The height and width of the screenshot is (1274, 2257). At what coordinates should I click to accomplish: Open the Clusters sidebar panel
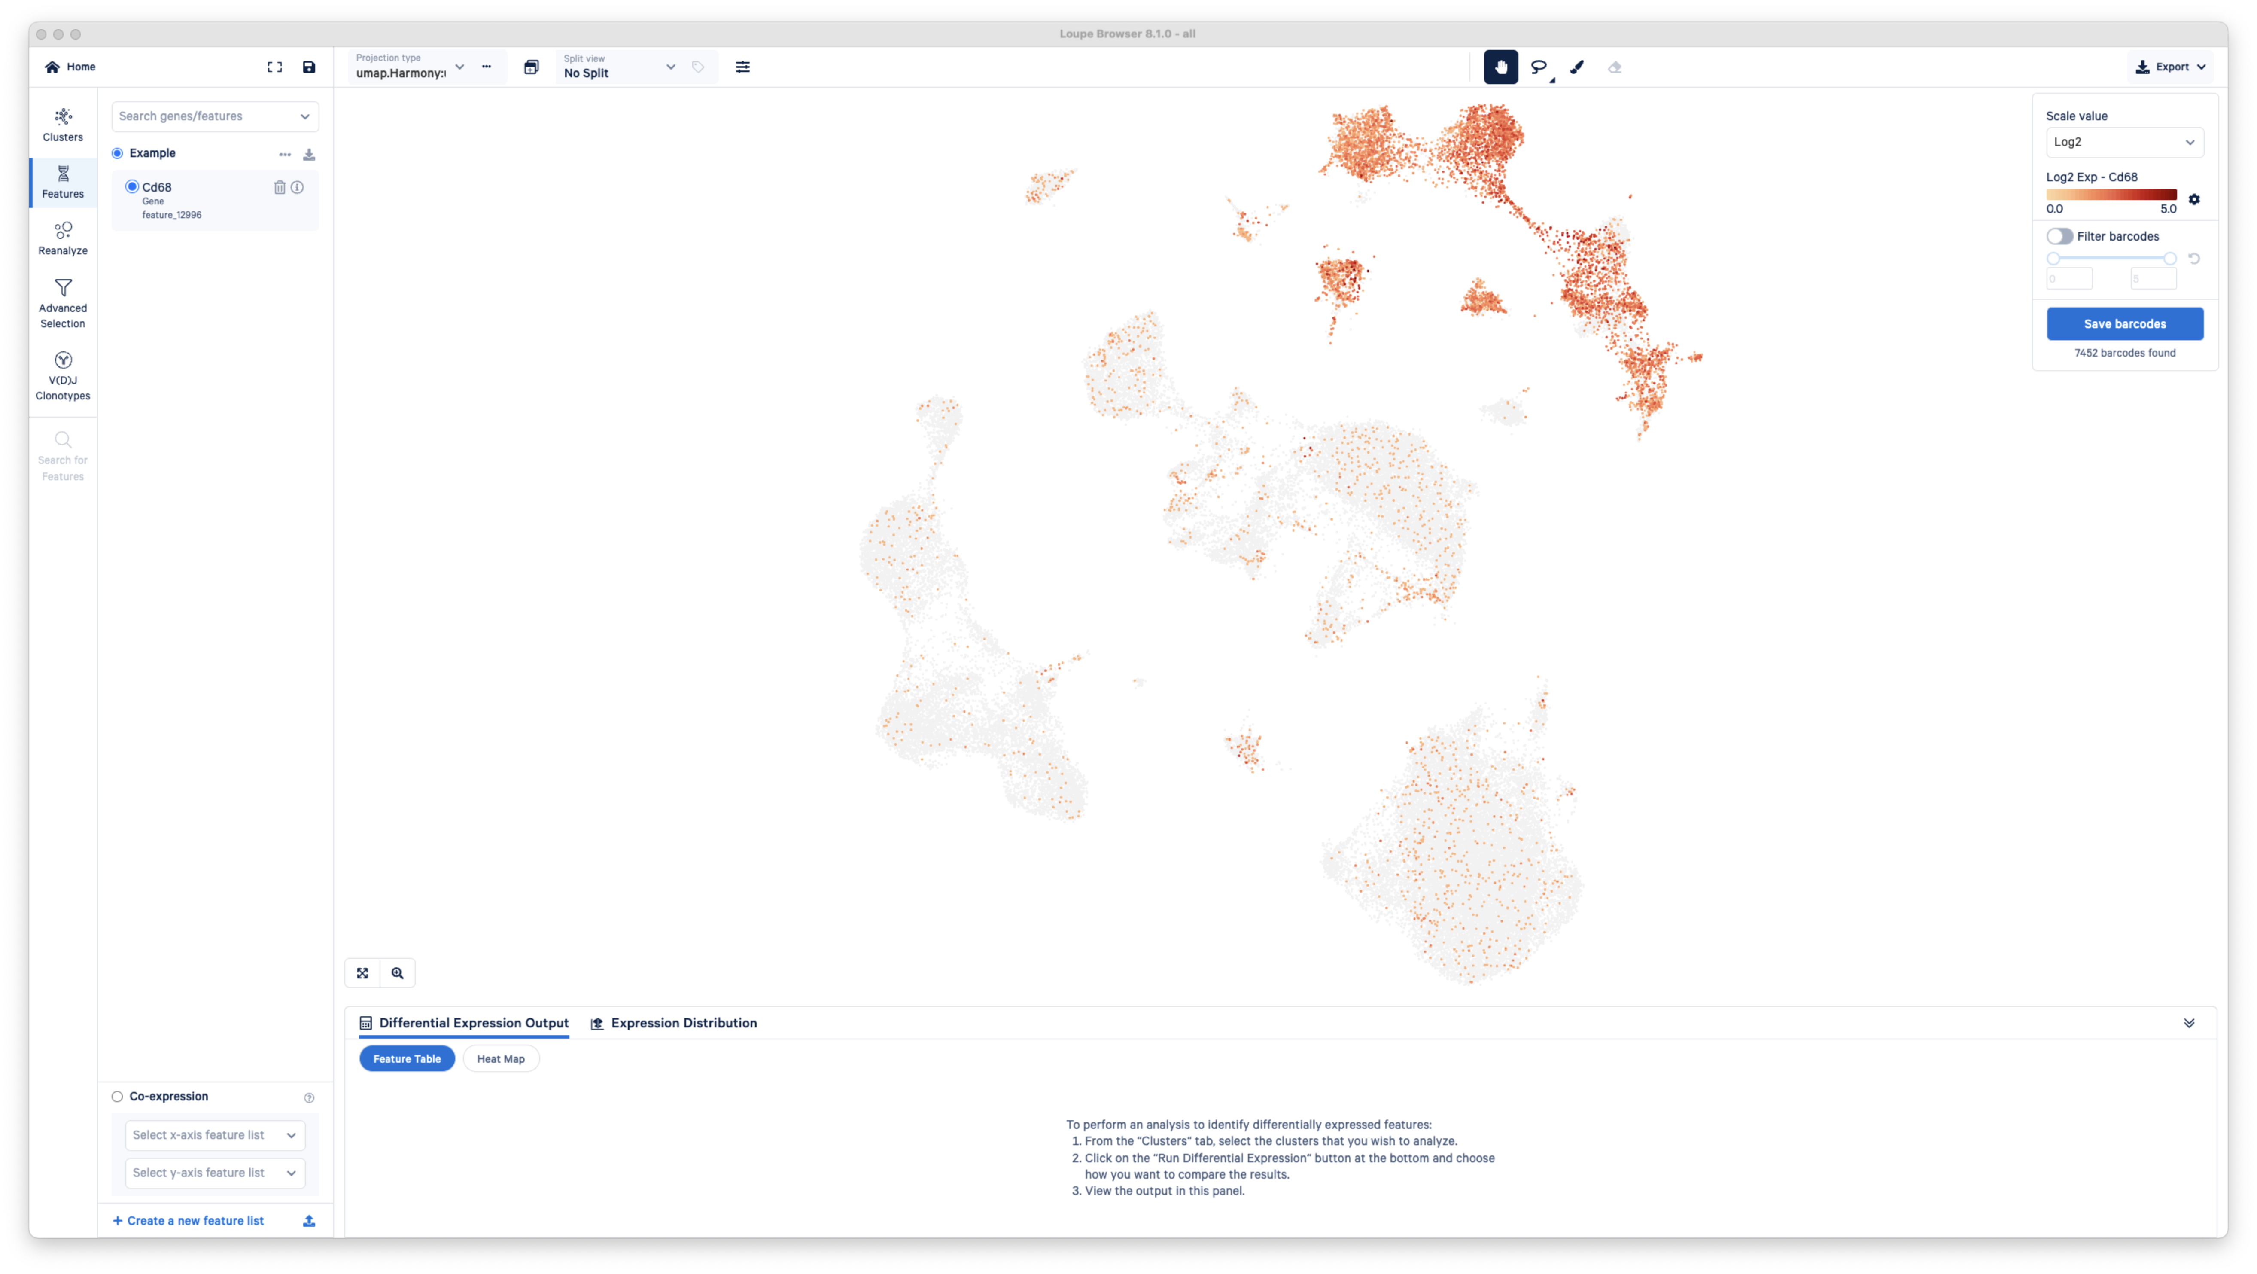[63, 125]
